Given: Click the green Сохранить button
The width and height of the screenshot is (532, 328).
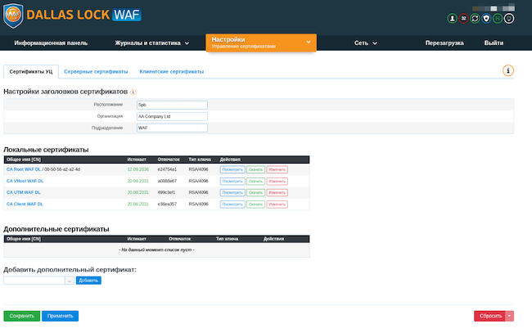Looking at the screenshot, I should 22,316.
